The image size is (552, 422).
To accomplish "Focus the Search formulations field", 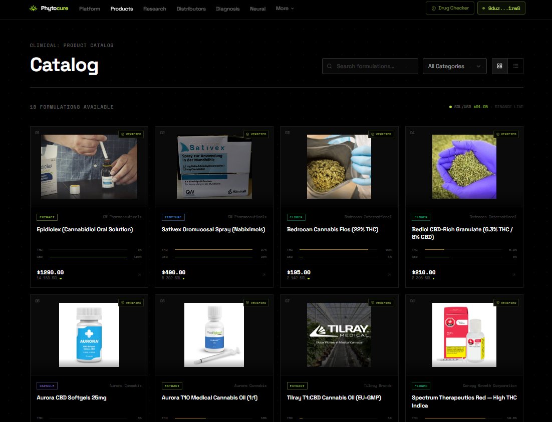I will [370, 66].
